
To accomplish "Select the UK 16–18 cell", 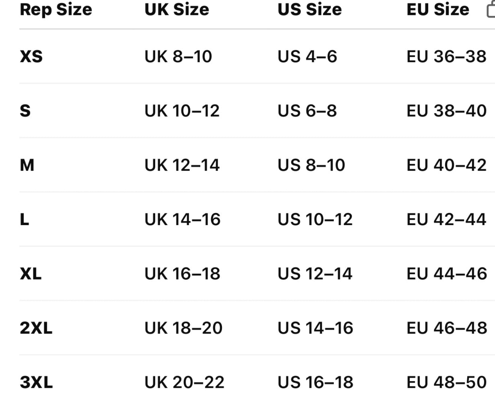I will click(182, 274).
